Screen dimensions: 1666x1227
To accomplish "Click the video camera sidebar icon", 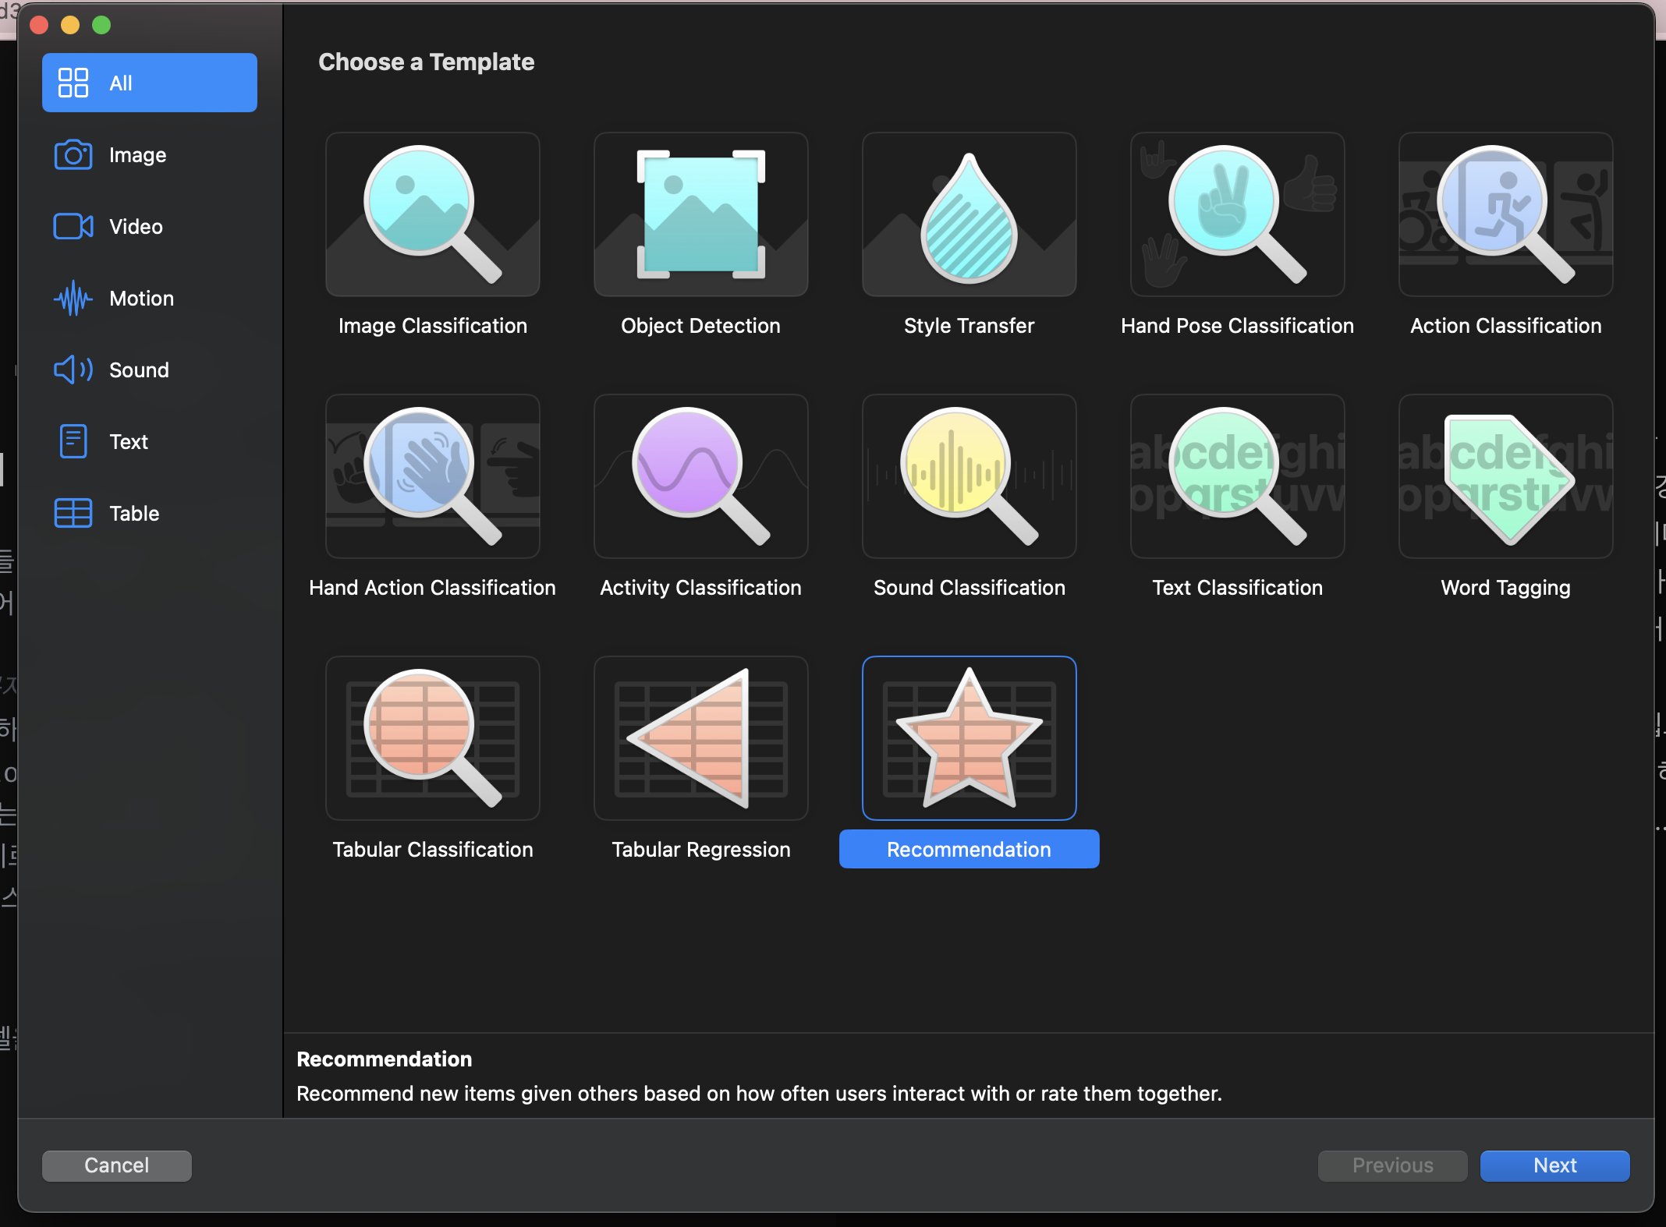I will coord(73,227).
